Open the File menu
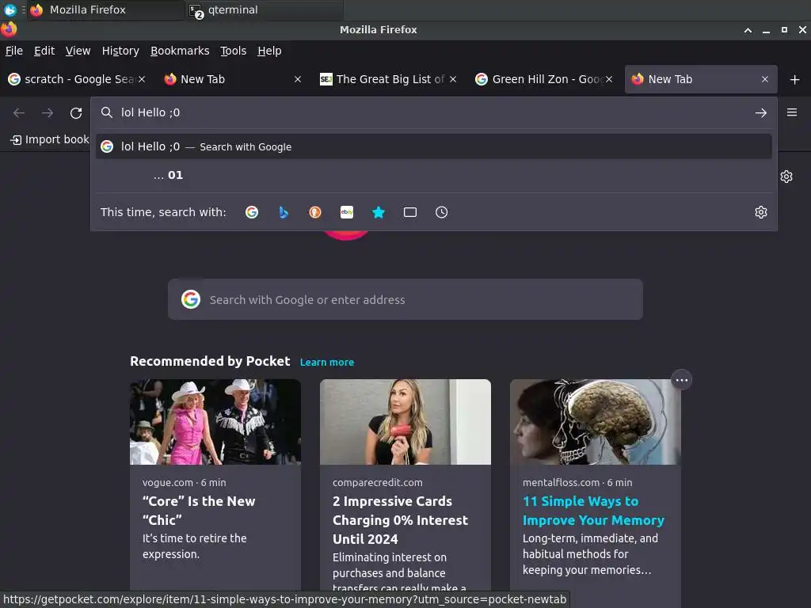The image size is (811, 608). [14, 51]
